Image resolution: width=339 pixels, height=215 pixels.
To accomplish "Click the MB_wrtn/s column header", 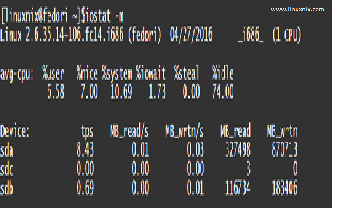I will click(x=184, y=132).
